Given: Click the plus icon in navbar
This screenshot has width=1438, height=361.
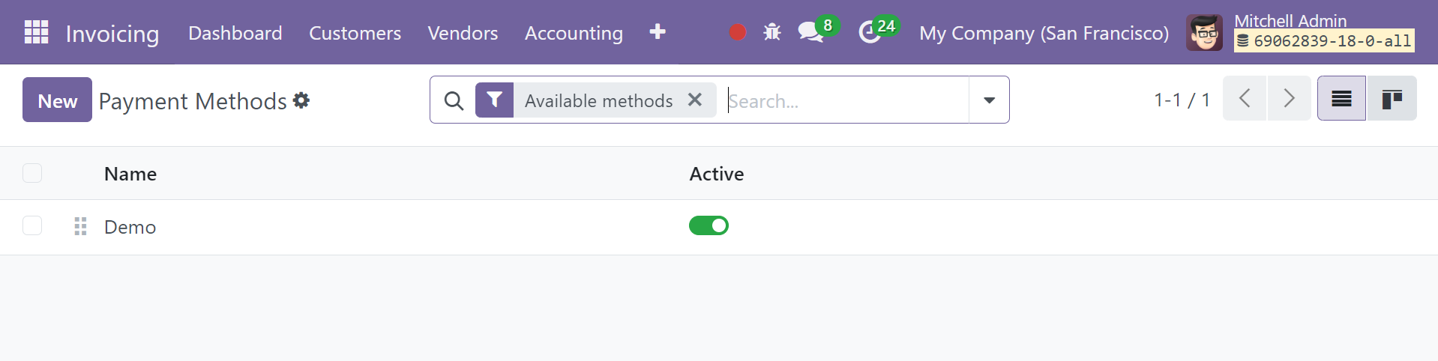Looking at the screenshot, I should (658, 32).
